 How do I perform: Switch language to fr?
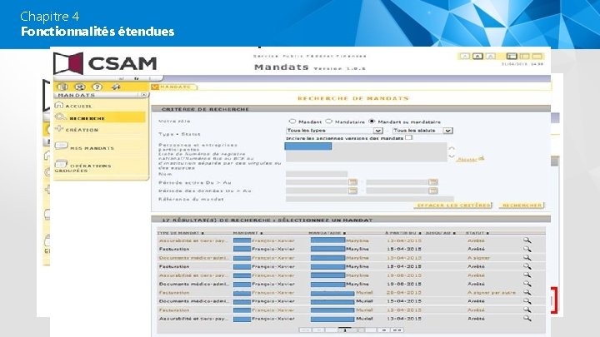pyautogui.click(x=136, y=78)
